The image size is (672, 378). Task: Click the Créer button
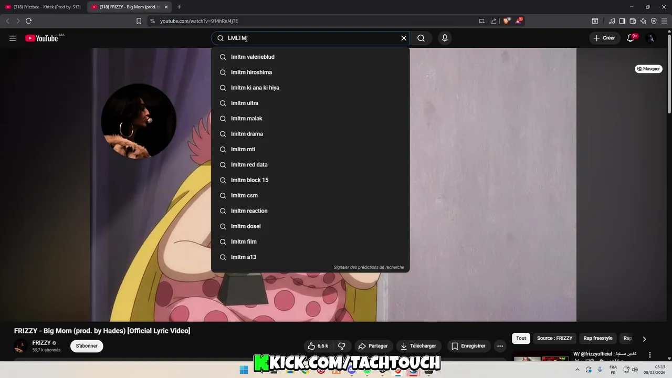604,38
